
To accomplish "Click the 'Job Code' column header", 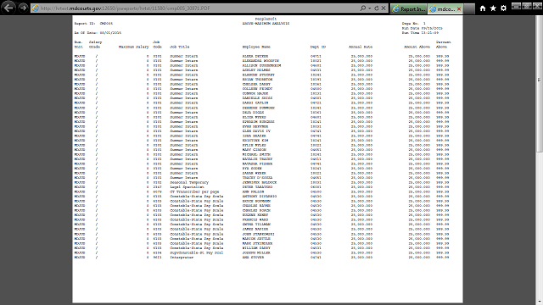I will point(157,44).
